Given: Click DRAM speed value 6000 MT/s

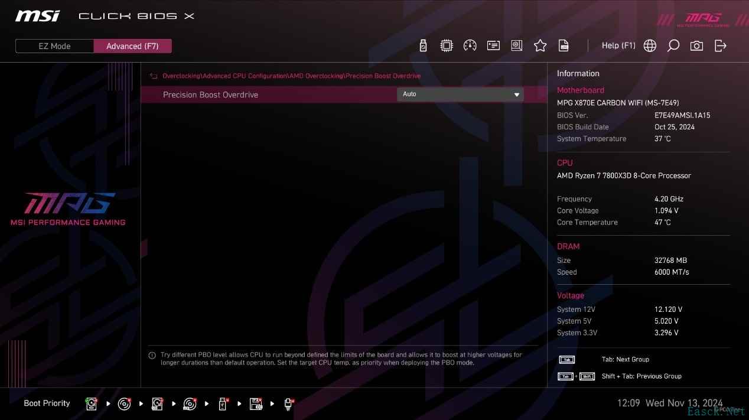Looking at the screenshot, I should click(672, 272).
